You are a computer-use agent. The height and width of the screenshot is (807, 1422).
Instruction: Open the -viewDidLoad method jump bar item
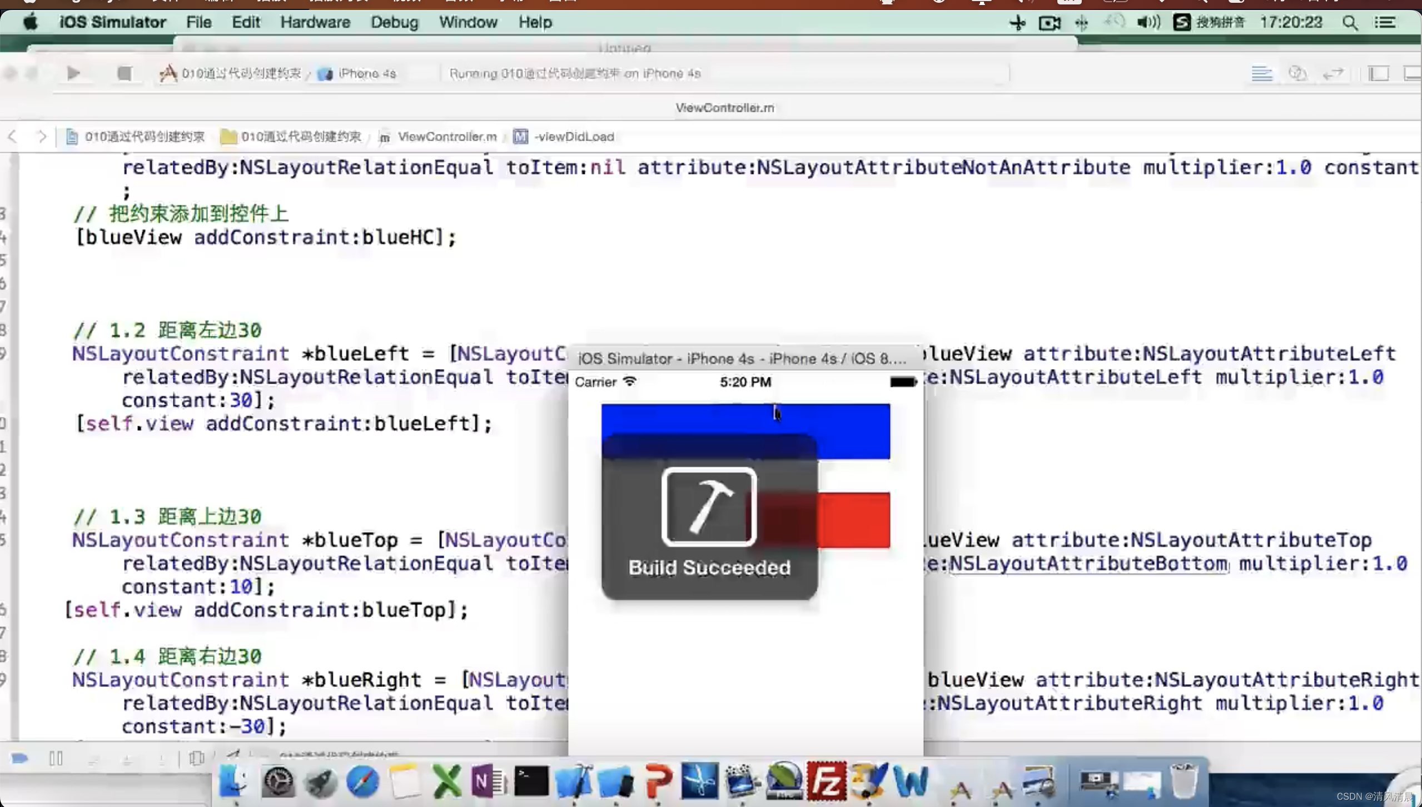[564, 137]
